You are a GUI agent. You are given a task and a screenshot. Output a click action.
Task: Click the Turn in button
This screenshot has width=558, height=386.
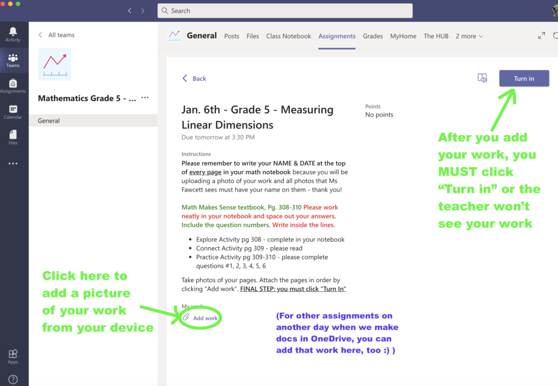524,78
